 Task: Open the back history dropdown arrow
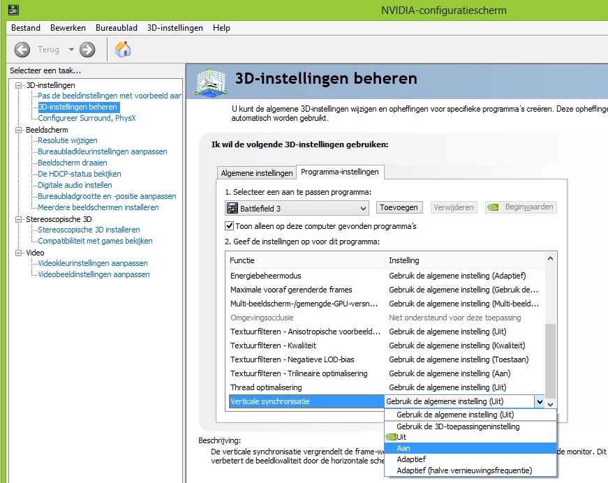71,50
